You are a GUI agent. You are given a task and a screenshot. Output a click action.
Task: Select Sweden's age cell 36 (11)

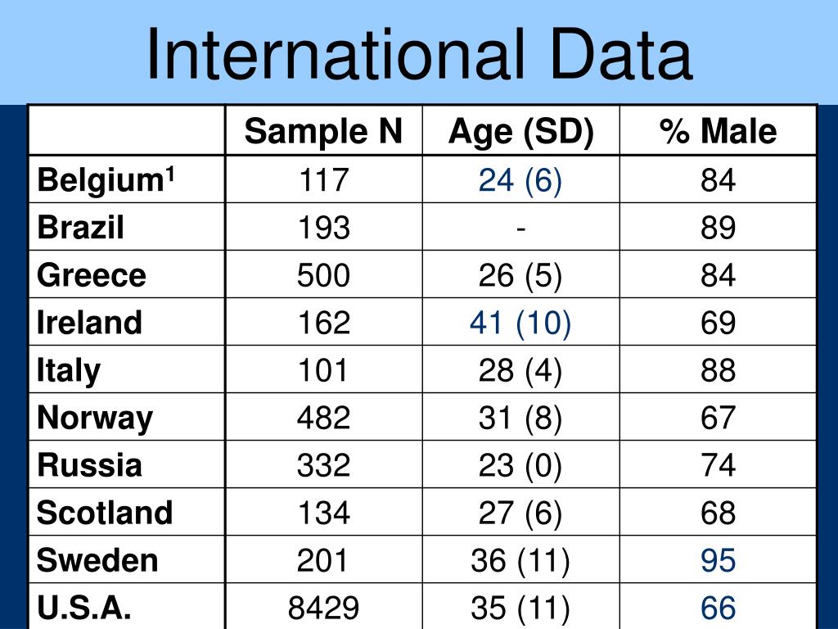pyautogui.click(x=520, y=561)
